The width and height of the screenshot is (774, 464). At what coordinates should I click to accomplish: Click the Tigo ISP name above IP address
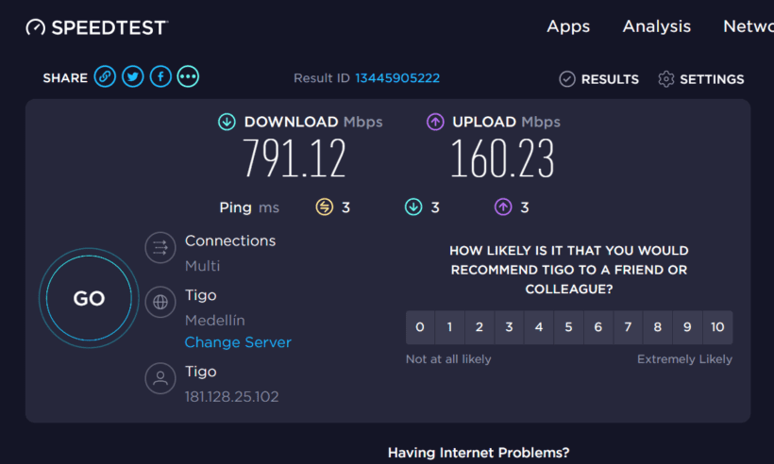[x=200, y=372]
